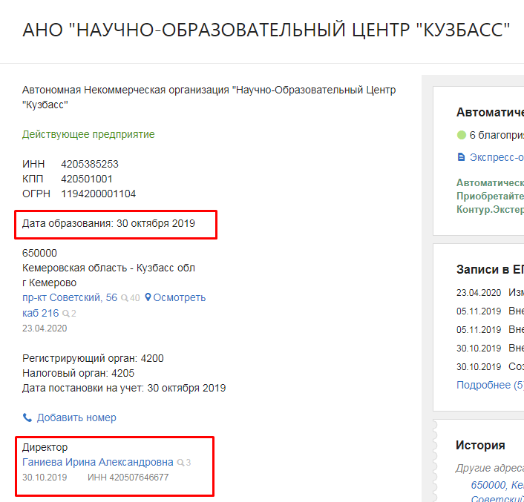This screenshot has width=524, height=502.
Task: Open office link каб 216
Action: coord(40,313)
